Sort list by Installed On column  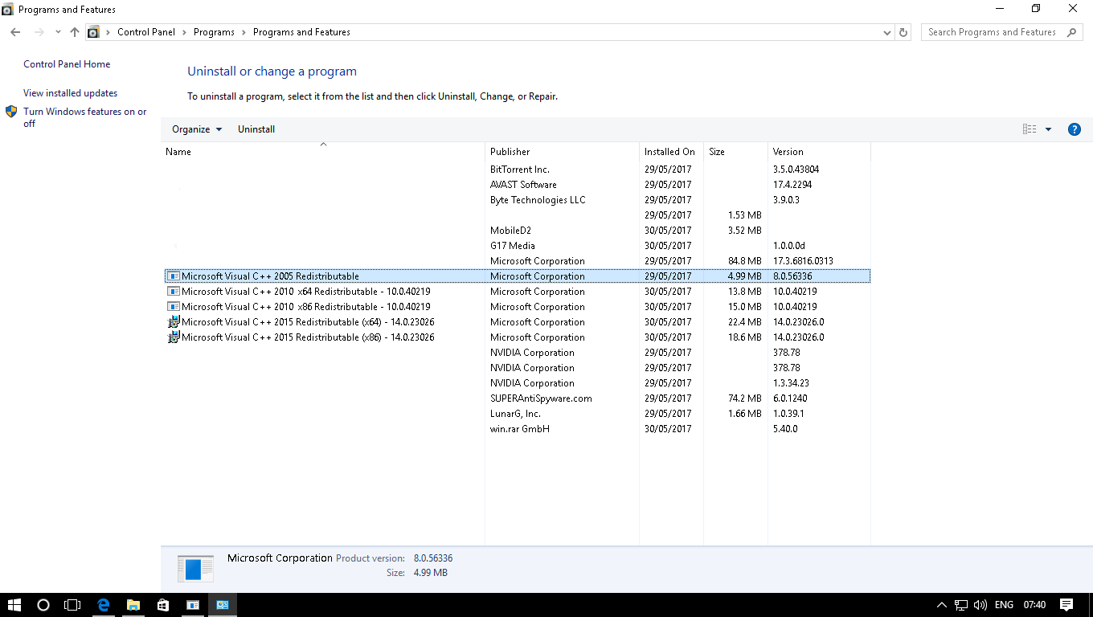point(671,152)
